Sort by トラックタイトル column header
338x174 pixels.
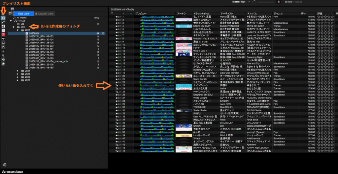(x=205, y=14)
